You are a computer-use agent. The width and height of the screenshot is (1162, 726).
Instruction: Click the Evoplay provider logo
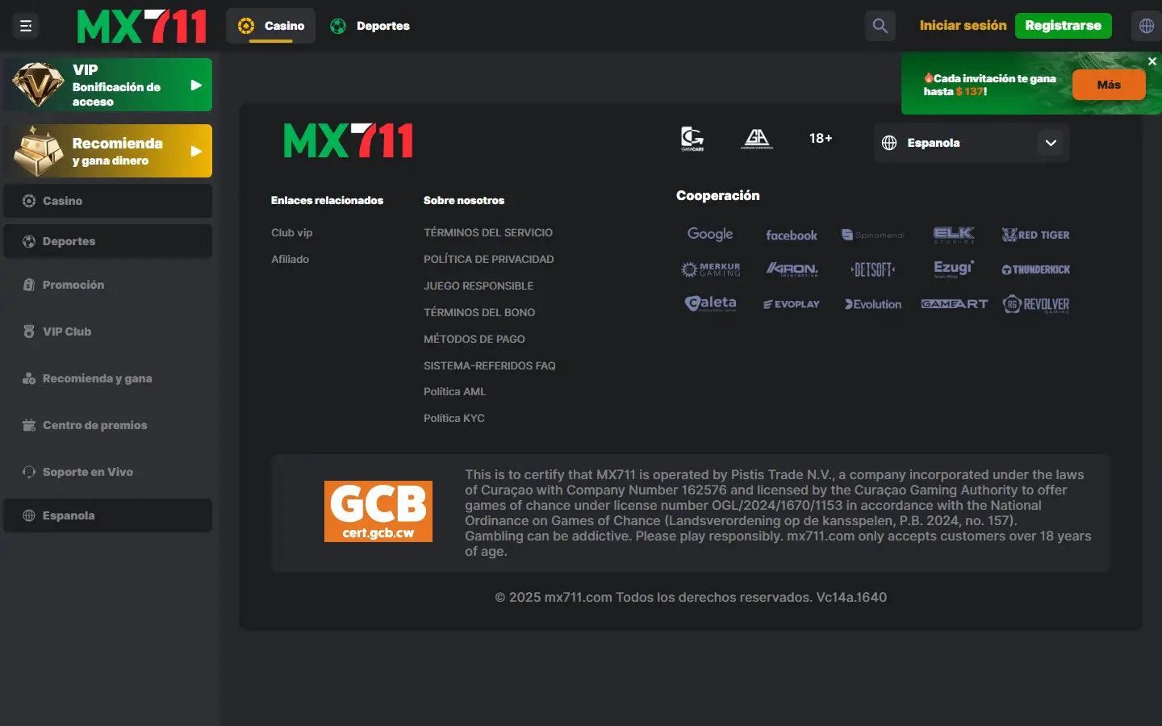tap(792, 304)
